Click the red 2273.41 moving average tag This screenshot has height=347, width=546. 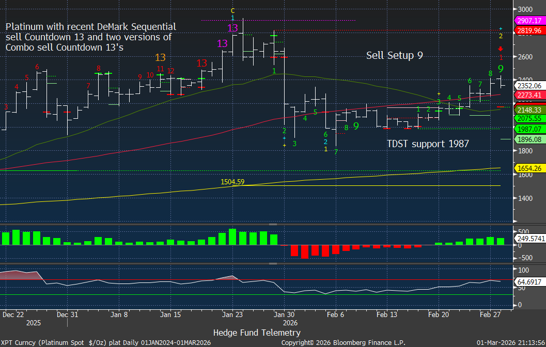click(529, 95)
